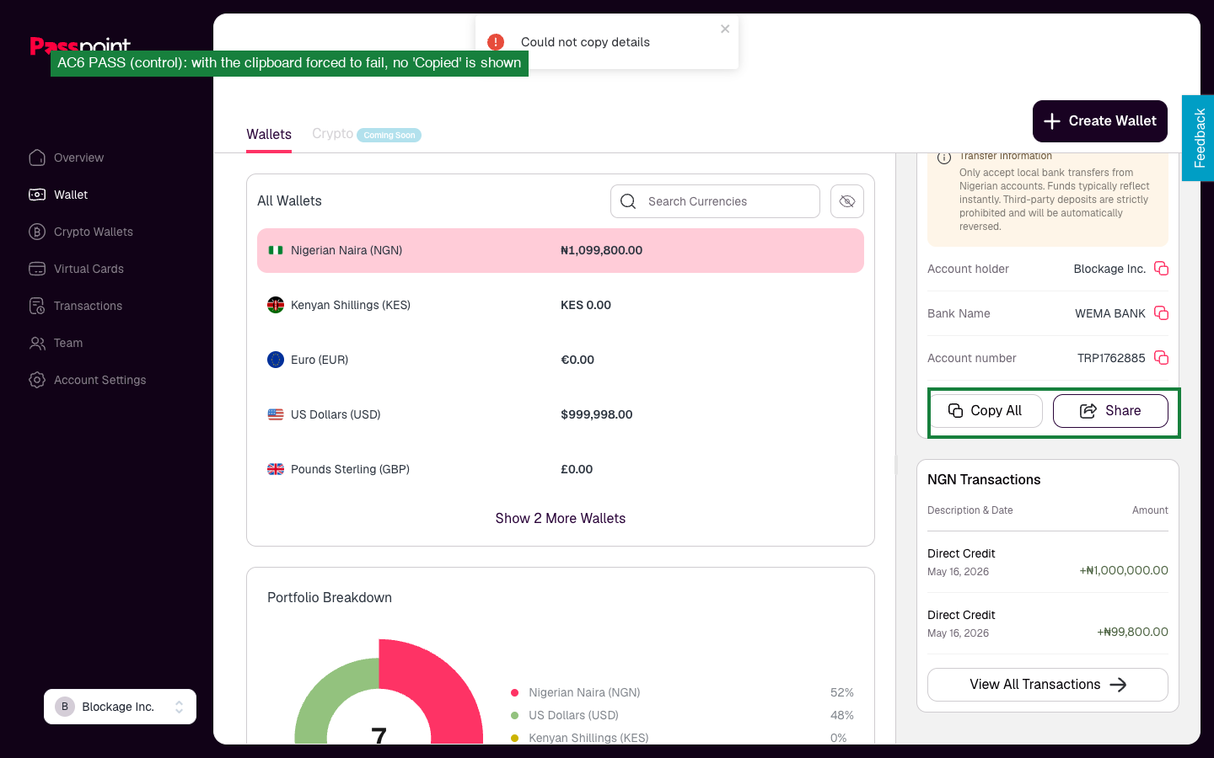Copy the Account number TRP1762885
Image resolution: width=1214 pixels, height=758 pixels.
tap(1161, 358)
